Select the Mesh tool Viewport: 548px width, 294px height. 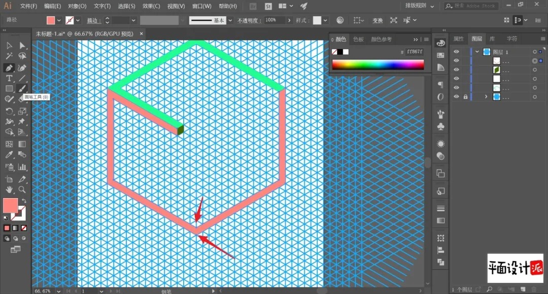pyautogui.click(x=9, y=144)
